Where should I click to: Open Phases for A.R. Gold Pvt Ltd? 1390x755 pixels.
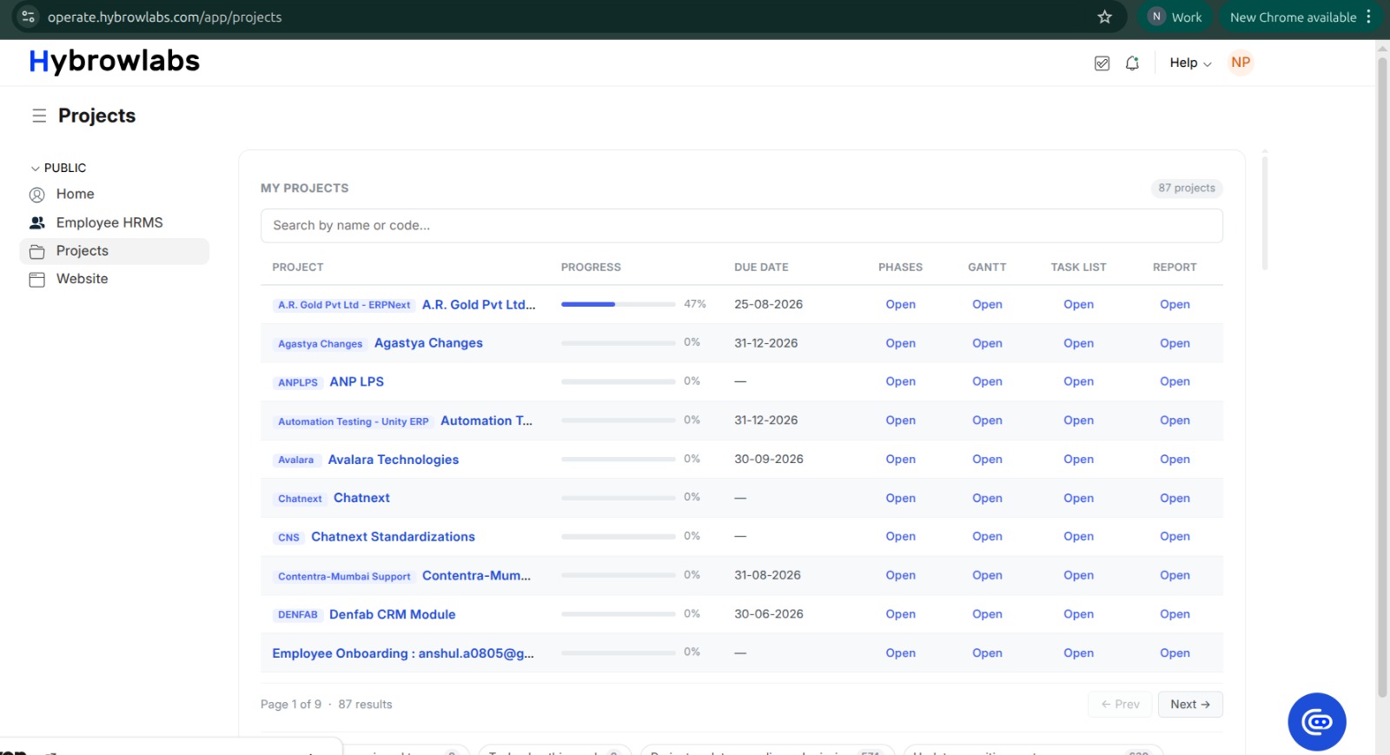pyautogui.click(x=900, y=304)
